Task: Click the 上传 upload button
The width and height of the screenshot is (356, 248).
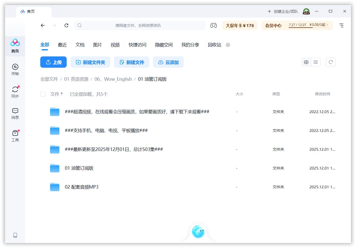Action: pyautogui.click(x=53, y=62)
